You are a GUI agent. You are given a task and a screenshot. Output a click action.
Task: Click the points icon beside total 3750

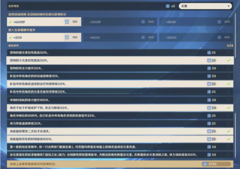[205, 164]
